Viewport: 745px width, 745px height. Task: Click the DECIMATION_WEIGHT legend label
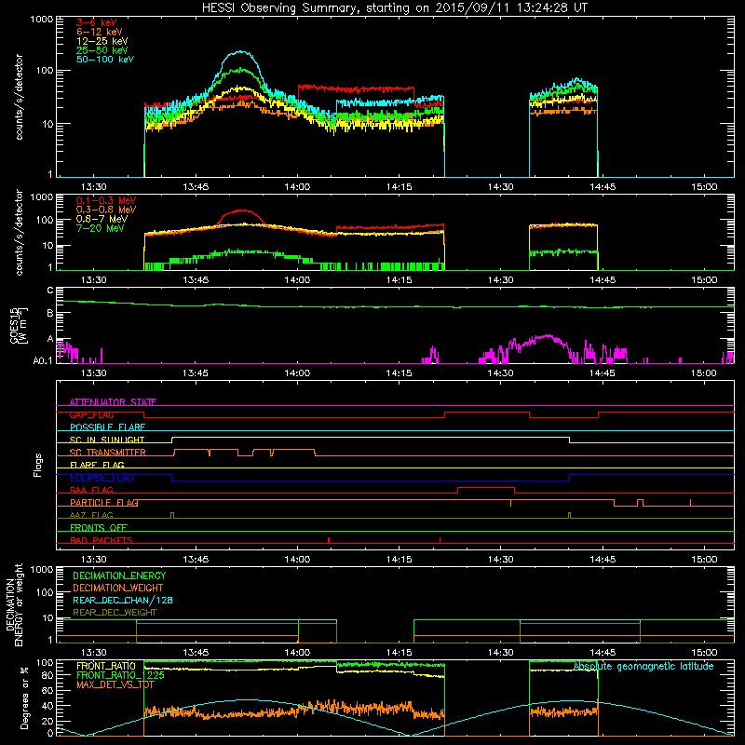[118, 589]
